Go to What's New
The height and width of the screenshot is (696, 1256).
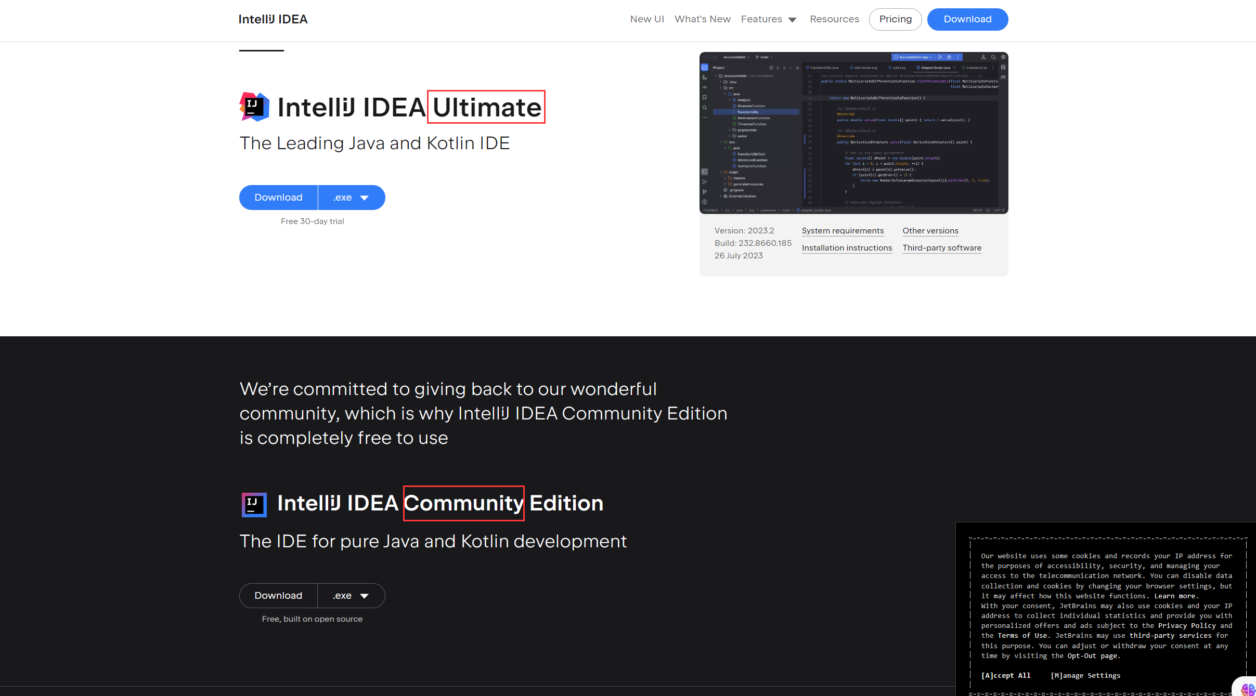[x=702, y=19]
